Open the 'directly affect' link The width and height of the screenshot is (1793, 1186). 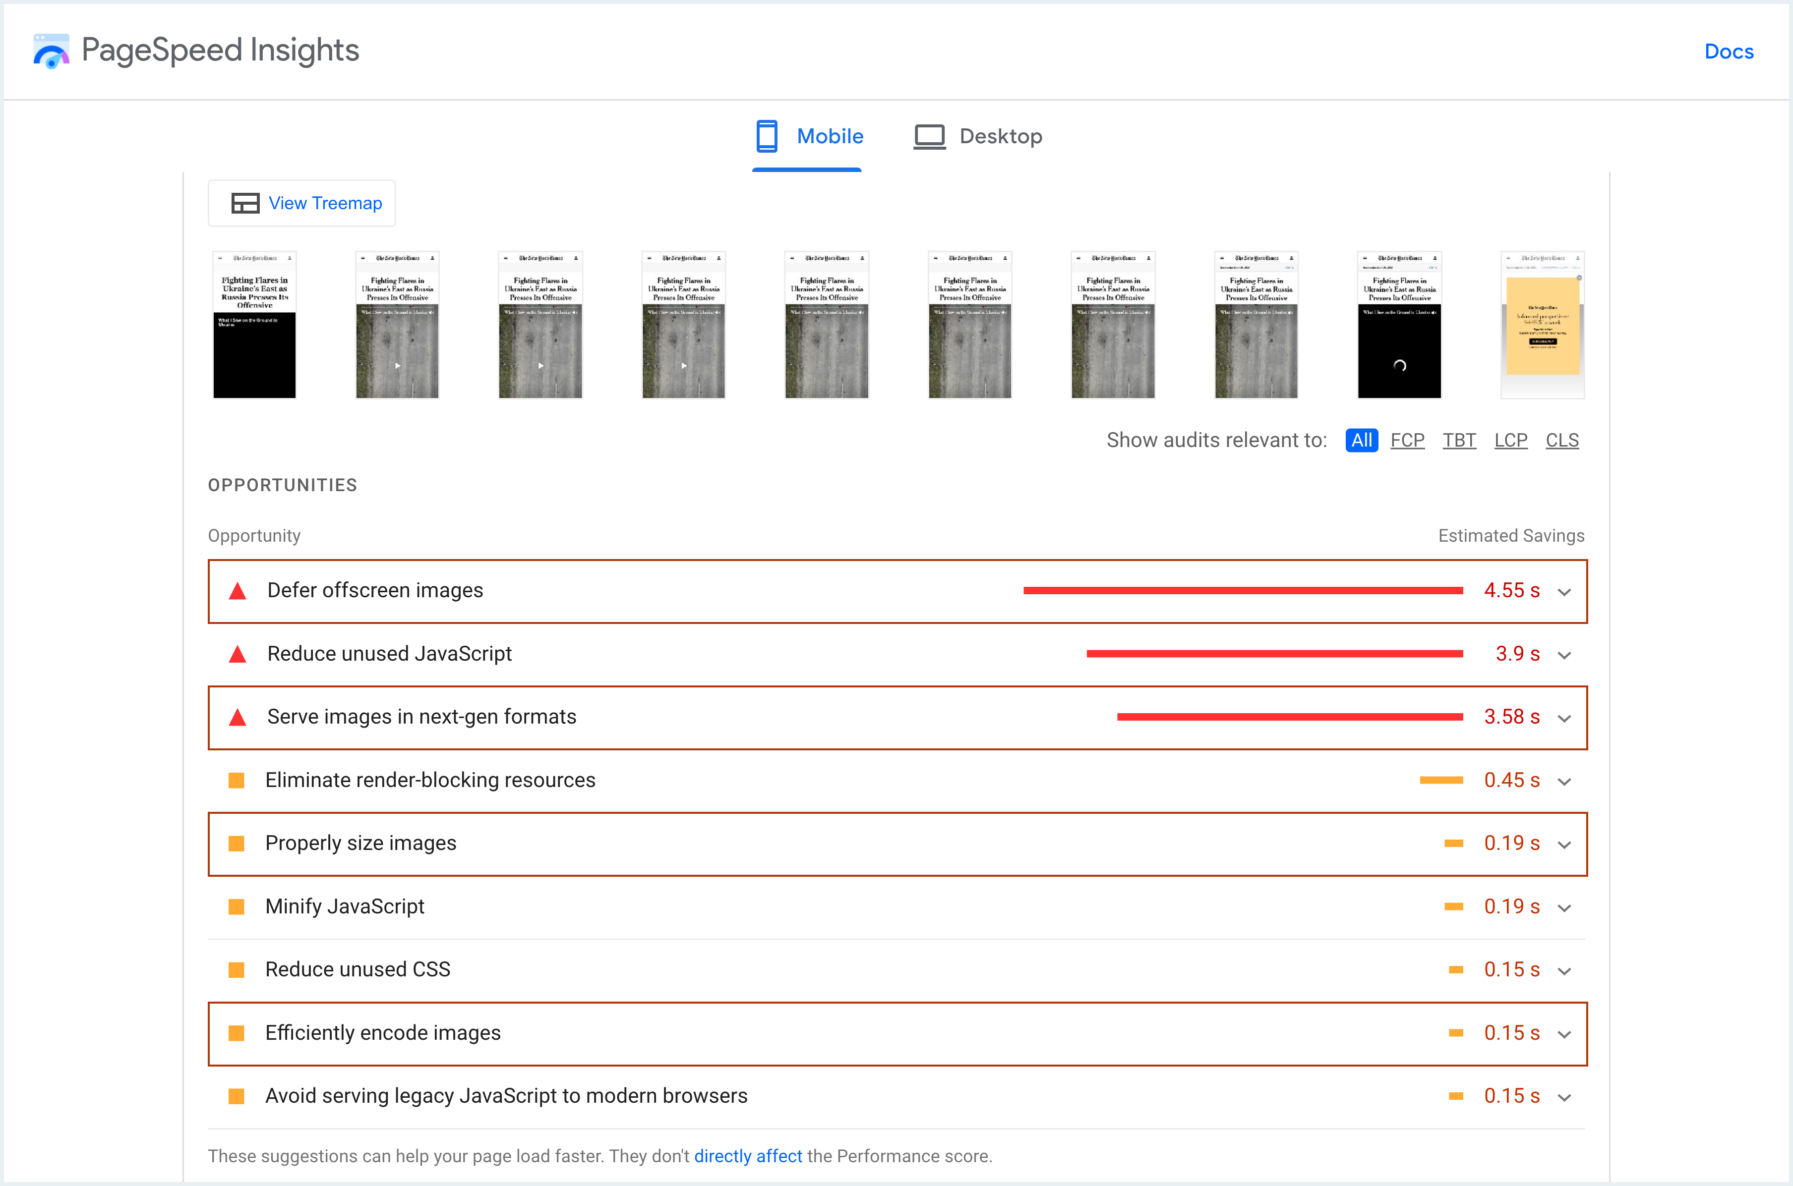click(x=747, y=1156)
